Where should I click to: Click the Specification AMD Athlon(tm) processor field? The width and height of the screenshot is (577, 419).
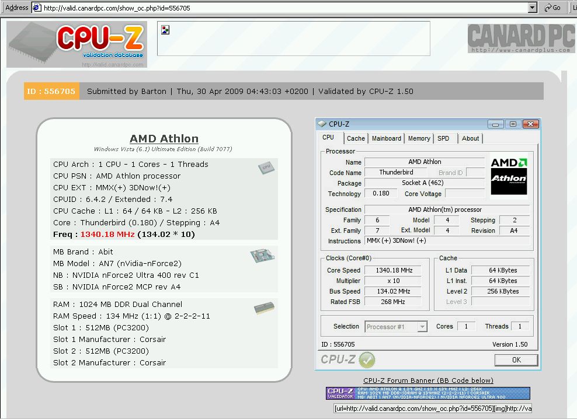click(x=447, y=209)
